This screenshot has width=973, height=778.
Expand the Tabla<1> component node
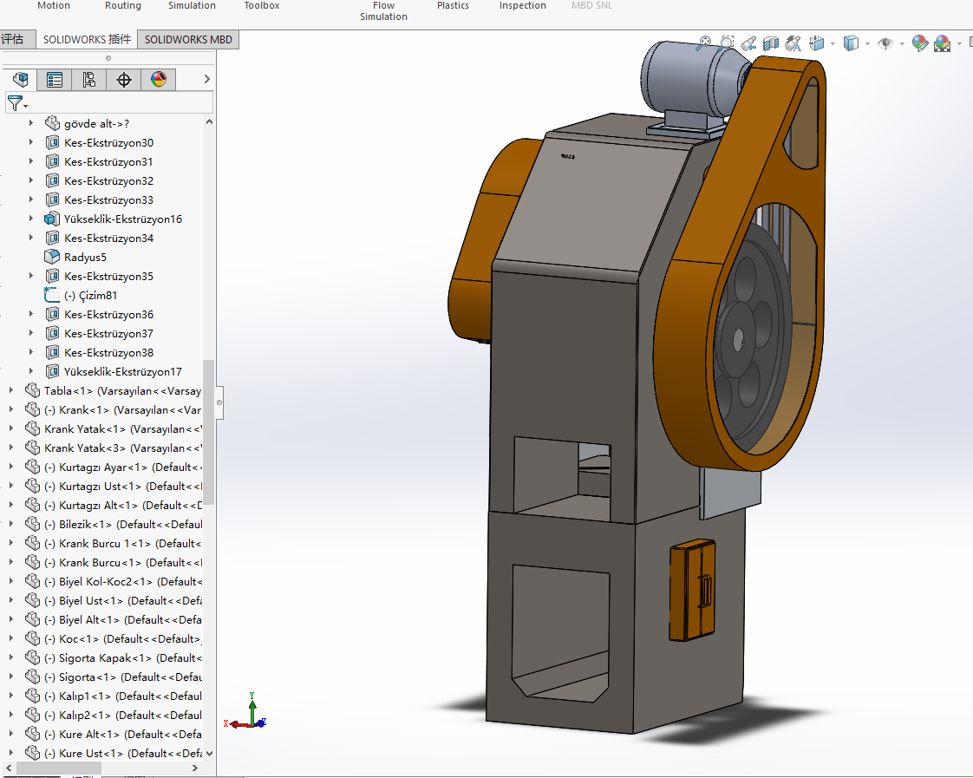(x=11, y=390)
